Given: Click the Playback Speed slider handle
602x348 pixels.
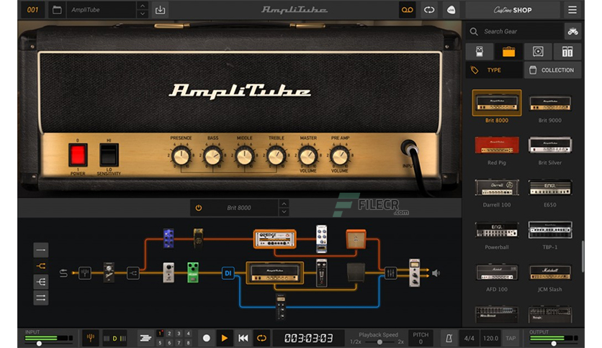Looking at the screenshot, I should point(379,342).
